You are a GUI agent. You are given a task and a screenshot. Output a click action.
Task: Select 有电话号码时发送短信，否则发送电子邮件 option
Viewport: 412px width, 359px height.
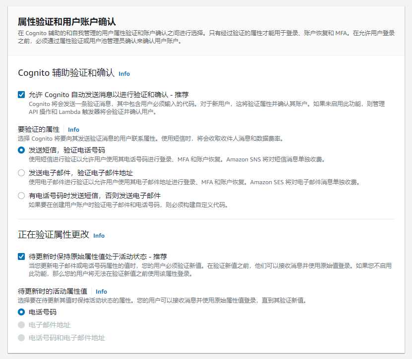21,196
